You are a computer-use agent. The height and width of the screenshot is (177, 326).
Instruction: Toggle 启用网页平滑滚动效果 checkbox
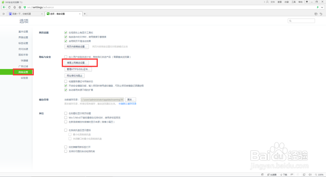point(66,41)
